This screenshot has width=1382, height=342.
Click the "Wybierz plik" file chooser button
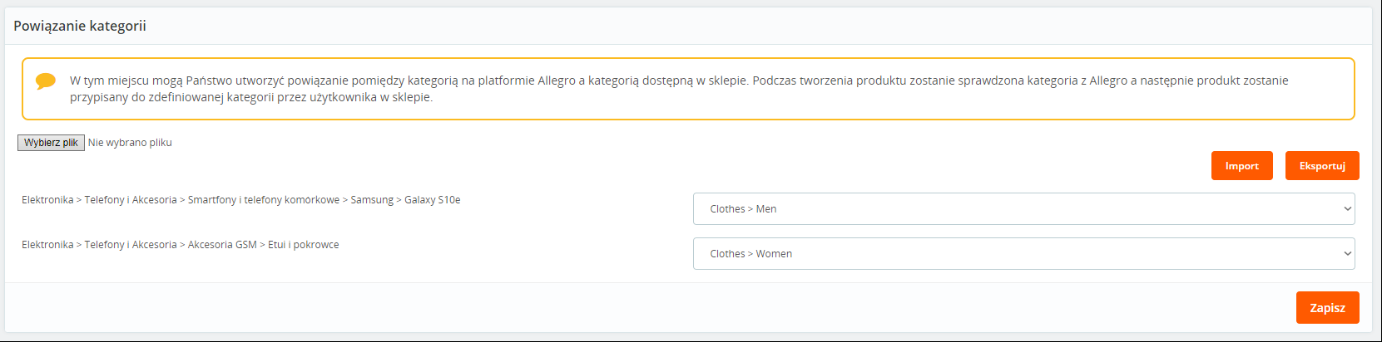[51, 143]
